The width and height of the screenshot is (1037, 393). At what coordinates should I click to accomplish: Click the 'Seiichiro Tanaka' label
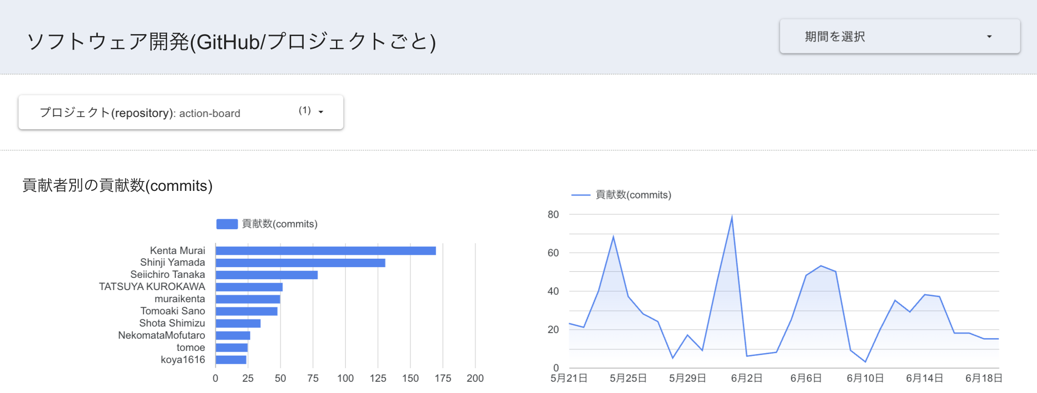point(168,275)
